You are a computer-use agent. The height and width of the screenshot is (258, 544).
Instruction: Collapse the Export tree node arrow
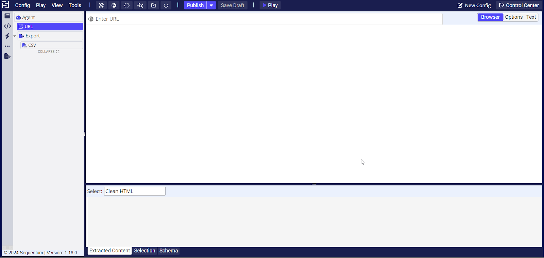coord(15,36)
